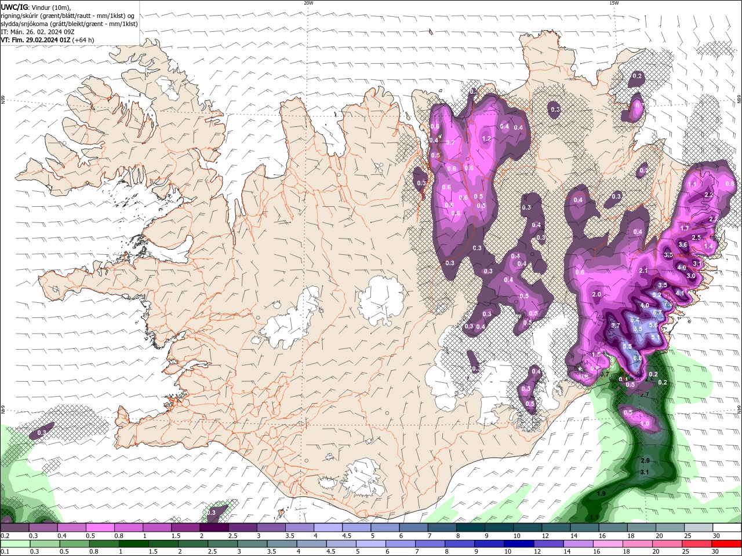Click the 0.8 green rain legend swatch
This screenshot has height=556, width=742.
[104, 543]
